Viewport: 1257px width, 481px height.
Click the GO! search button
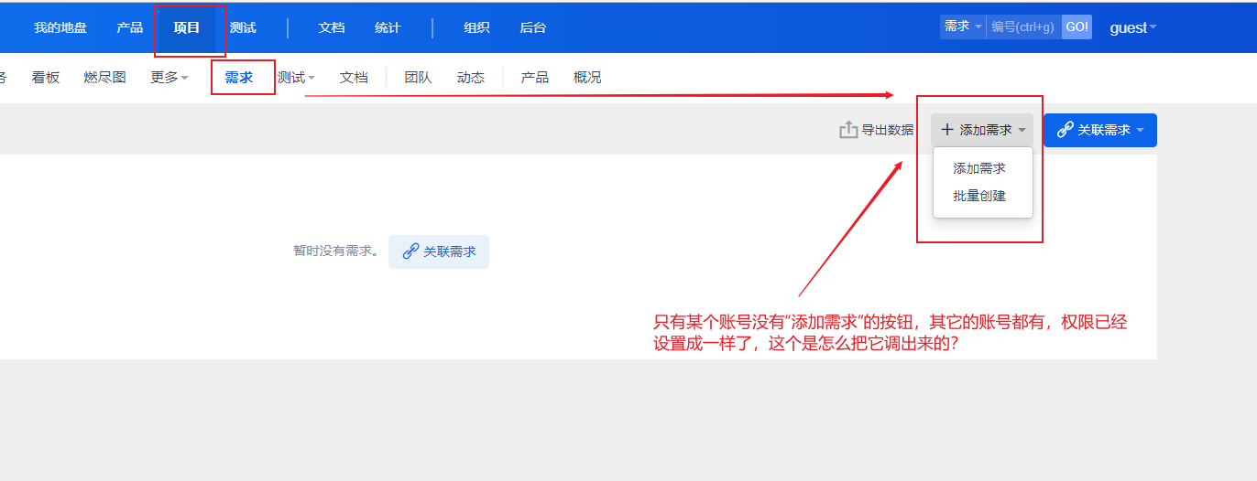(1077, 27)
